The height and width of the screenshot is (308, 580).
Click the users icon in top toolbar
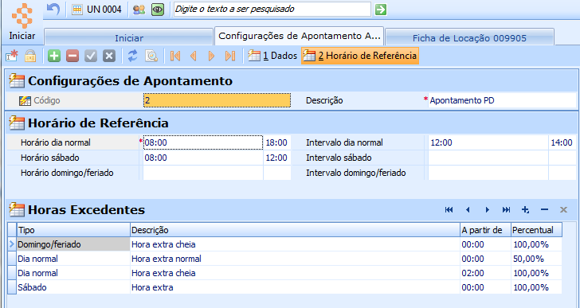(x=139, y=10)
